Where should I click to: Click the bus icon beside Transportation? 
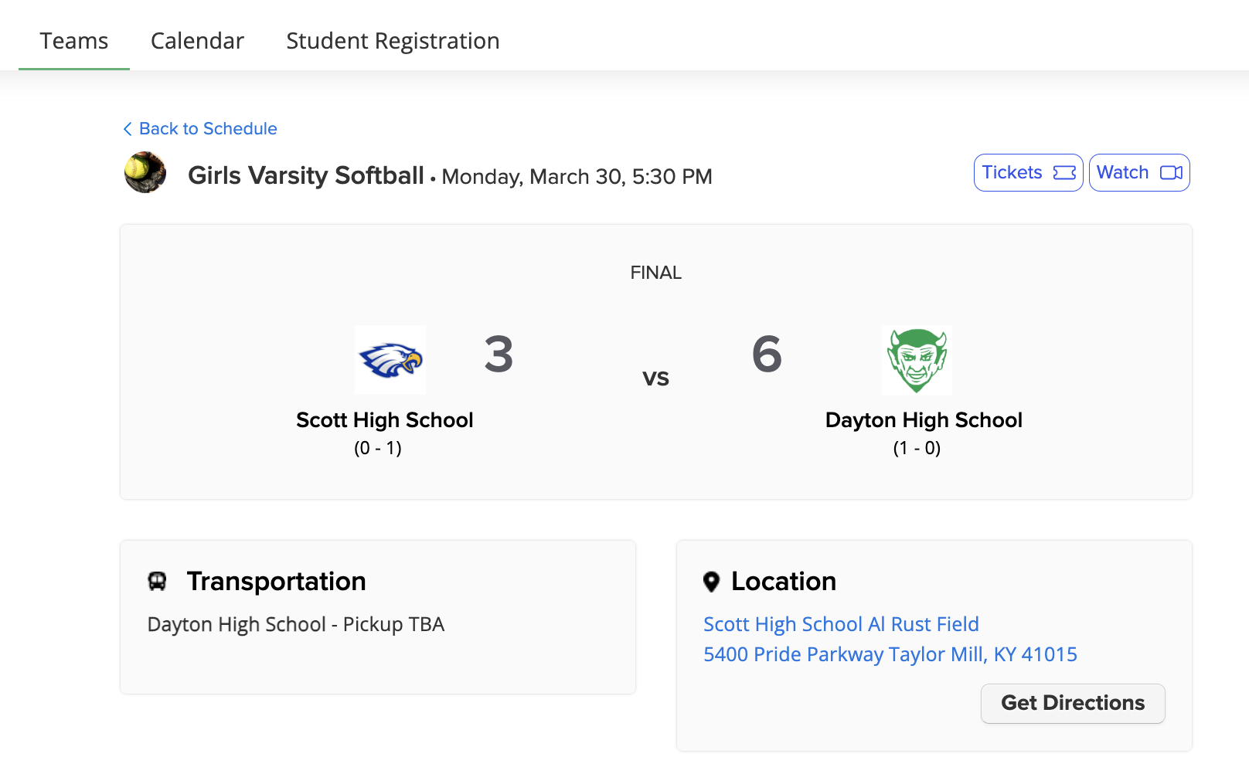pyautogui.click(x=158, y=581)
